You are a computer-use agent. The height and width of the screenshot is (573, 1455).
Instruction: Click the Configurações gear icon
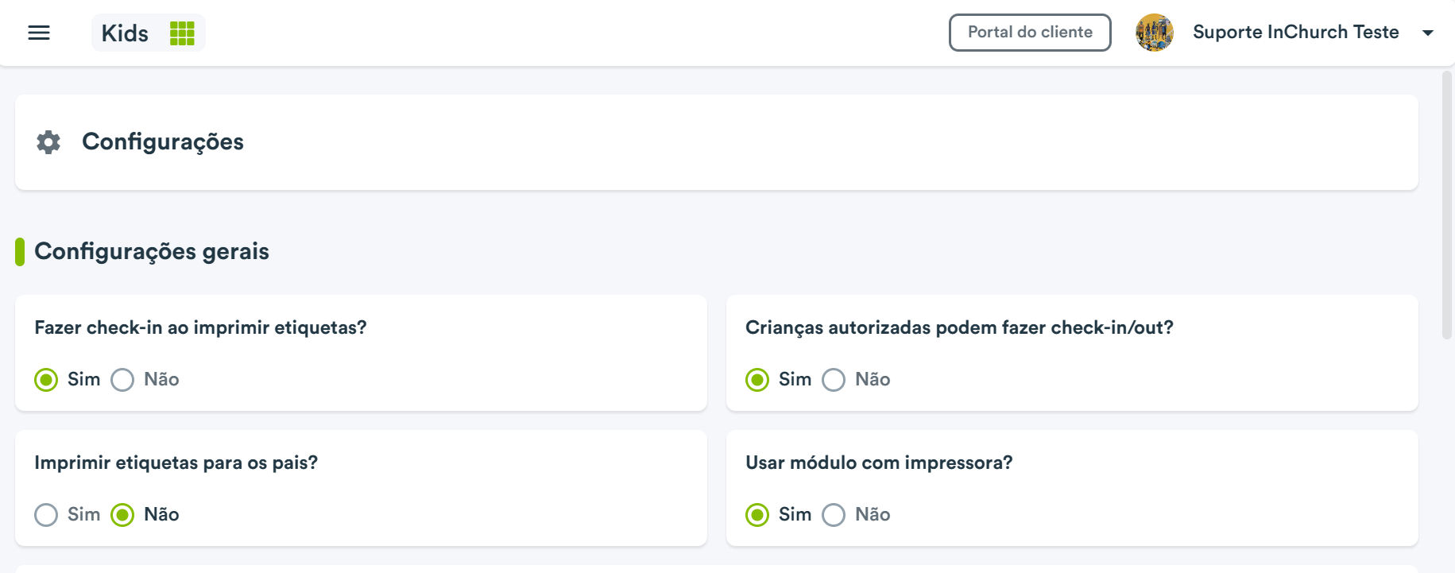coord(48,142)
